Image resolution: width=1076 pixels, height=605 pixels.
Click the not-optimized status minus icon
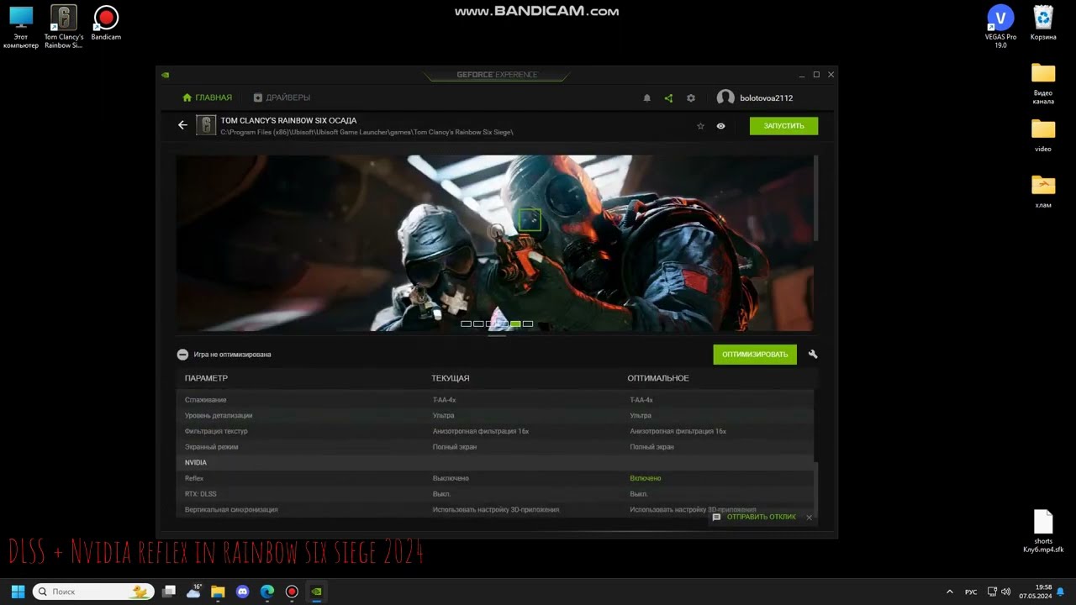click(x=182, y=355)
